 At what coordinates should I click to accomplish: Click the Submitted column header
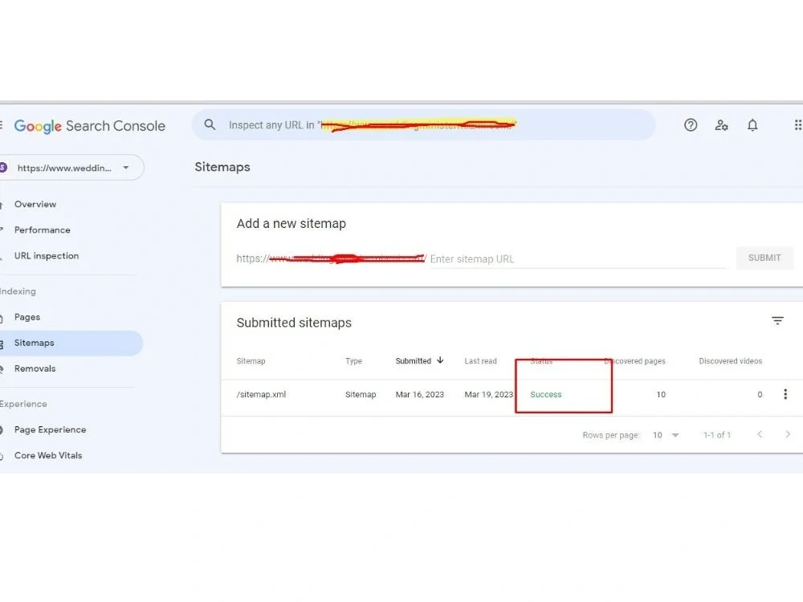click(x=414, y=361)
